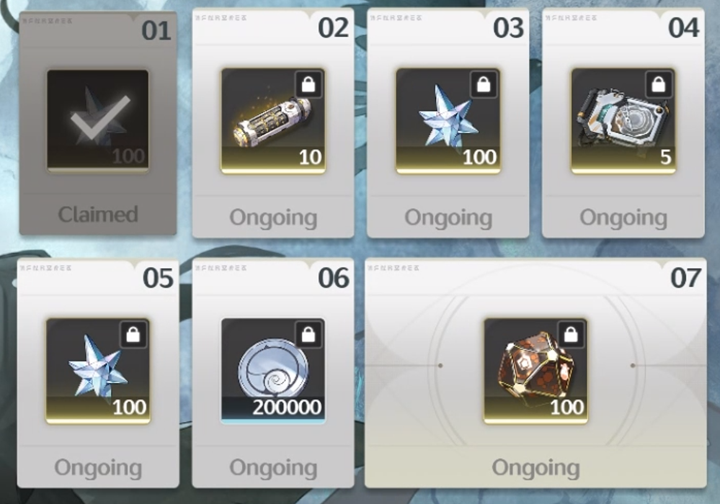This screenshot has height=504, width=720.
Task: Click the star crystal reward on day 03
Action: [x=448, y=121]
